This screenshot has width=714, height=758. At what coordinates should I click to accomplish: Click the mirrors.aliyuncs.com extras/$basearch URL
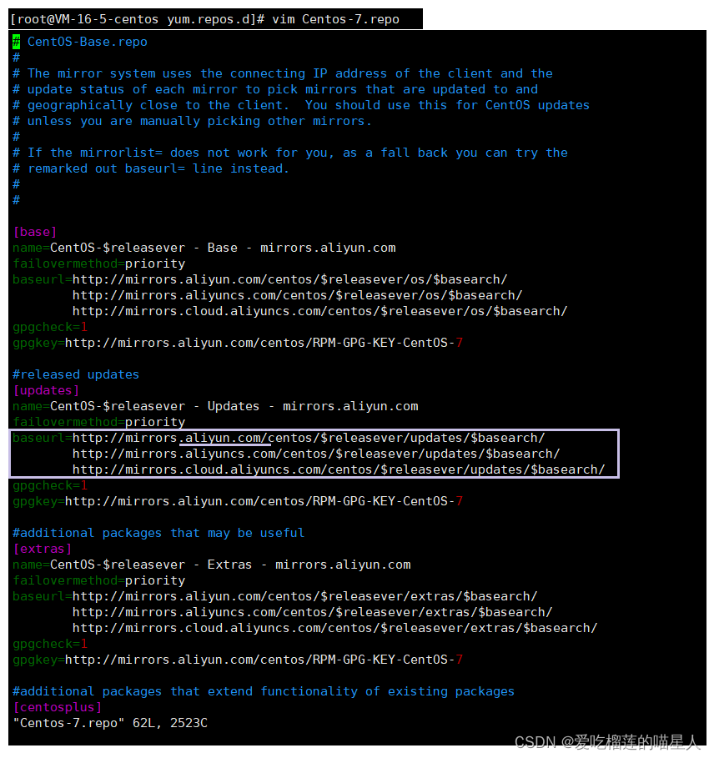(x=312, y=613)
